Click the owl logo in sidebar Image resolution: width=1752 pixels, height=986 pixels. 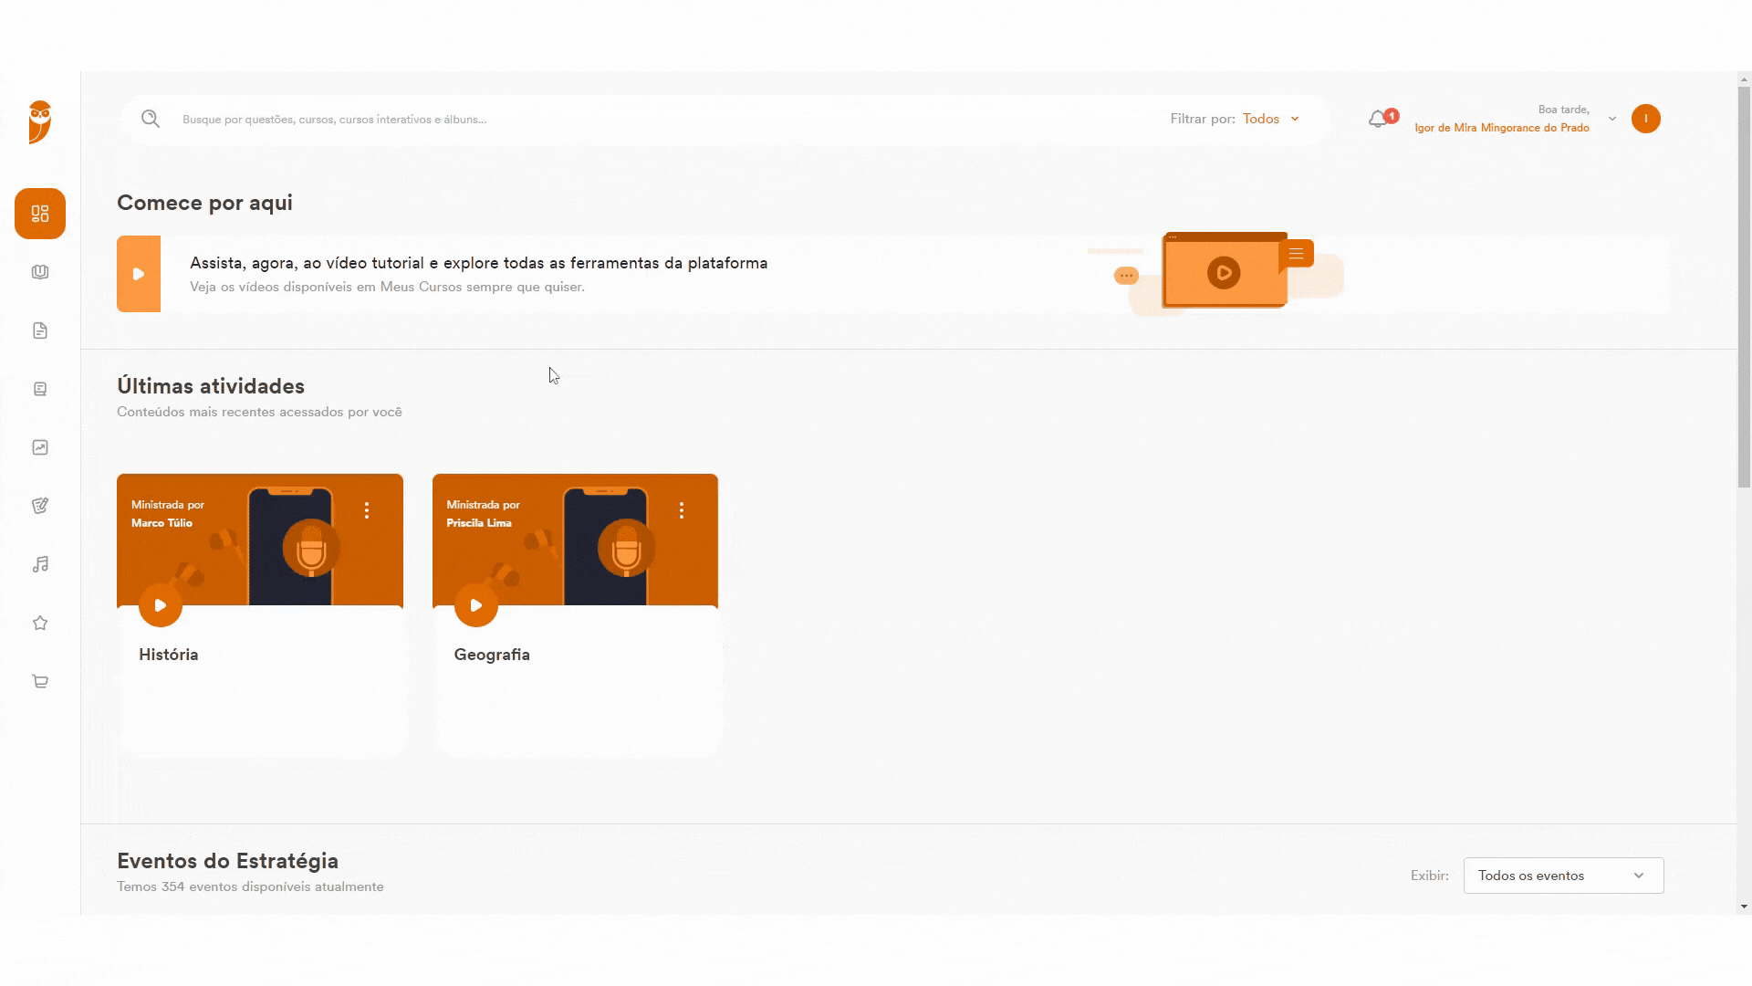pyautogui.click(x=40, y=122)
